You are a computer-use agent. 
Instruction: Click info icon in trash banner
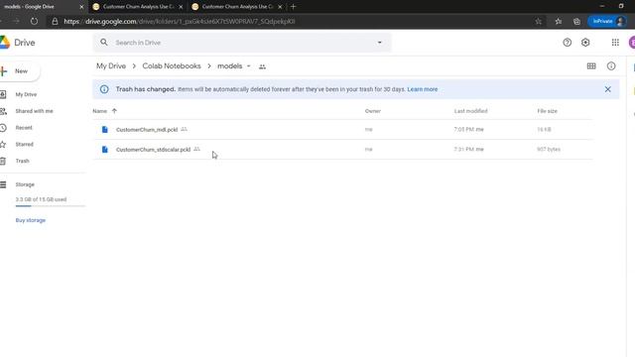(x=104, y=89)
